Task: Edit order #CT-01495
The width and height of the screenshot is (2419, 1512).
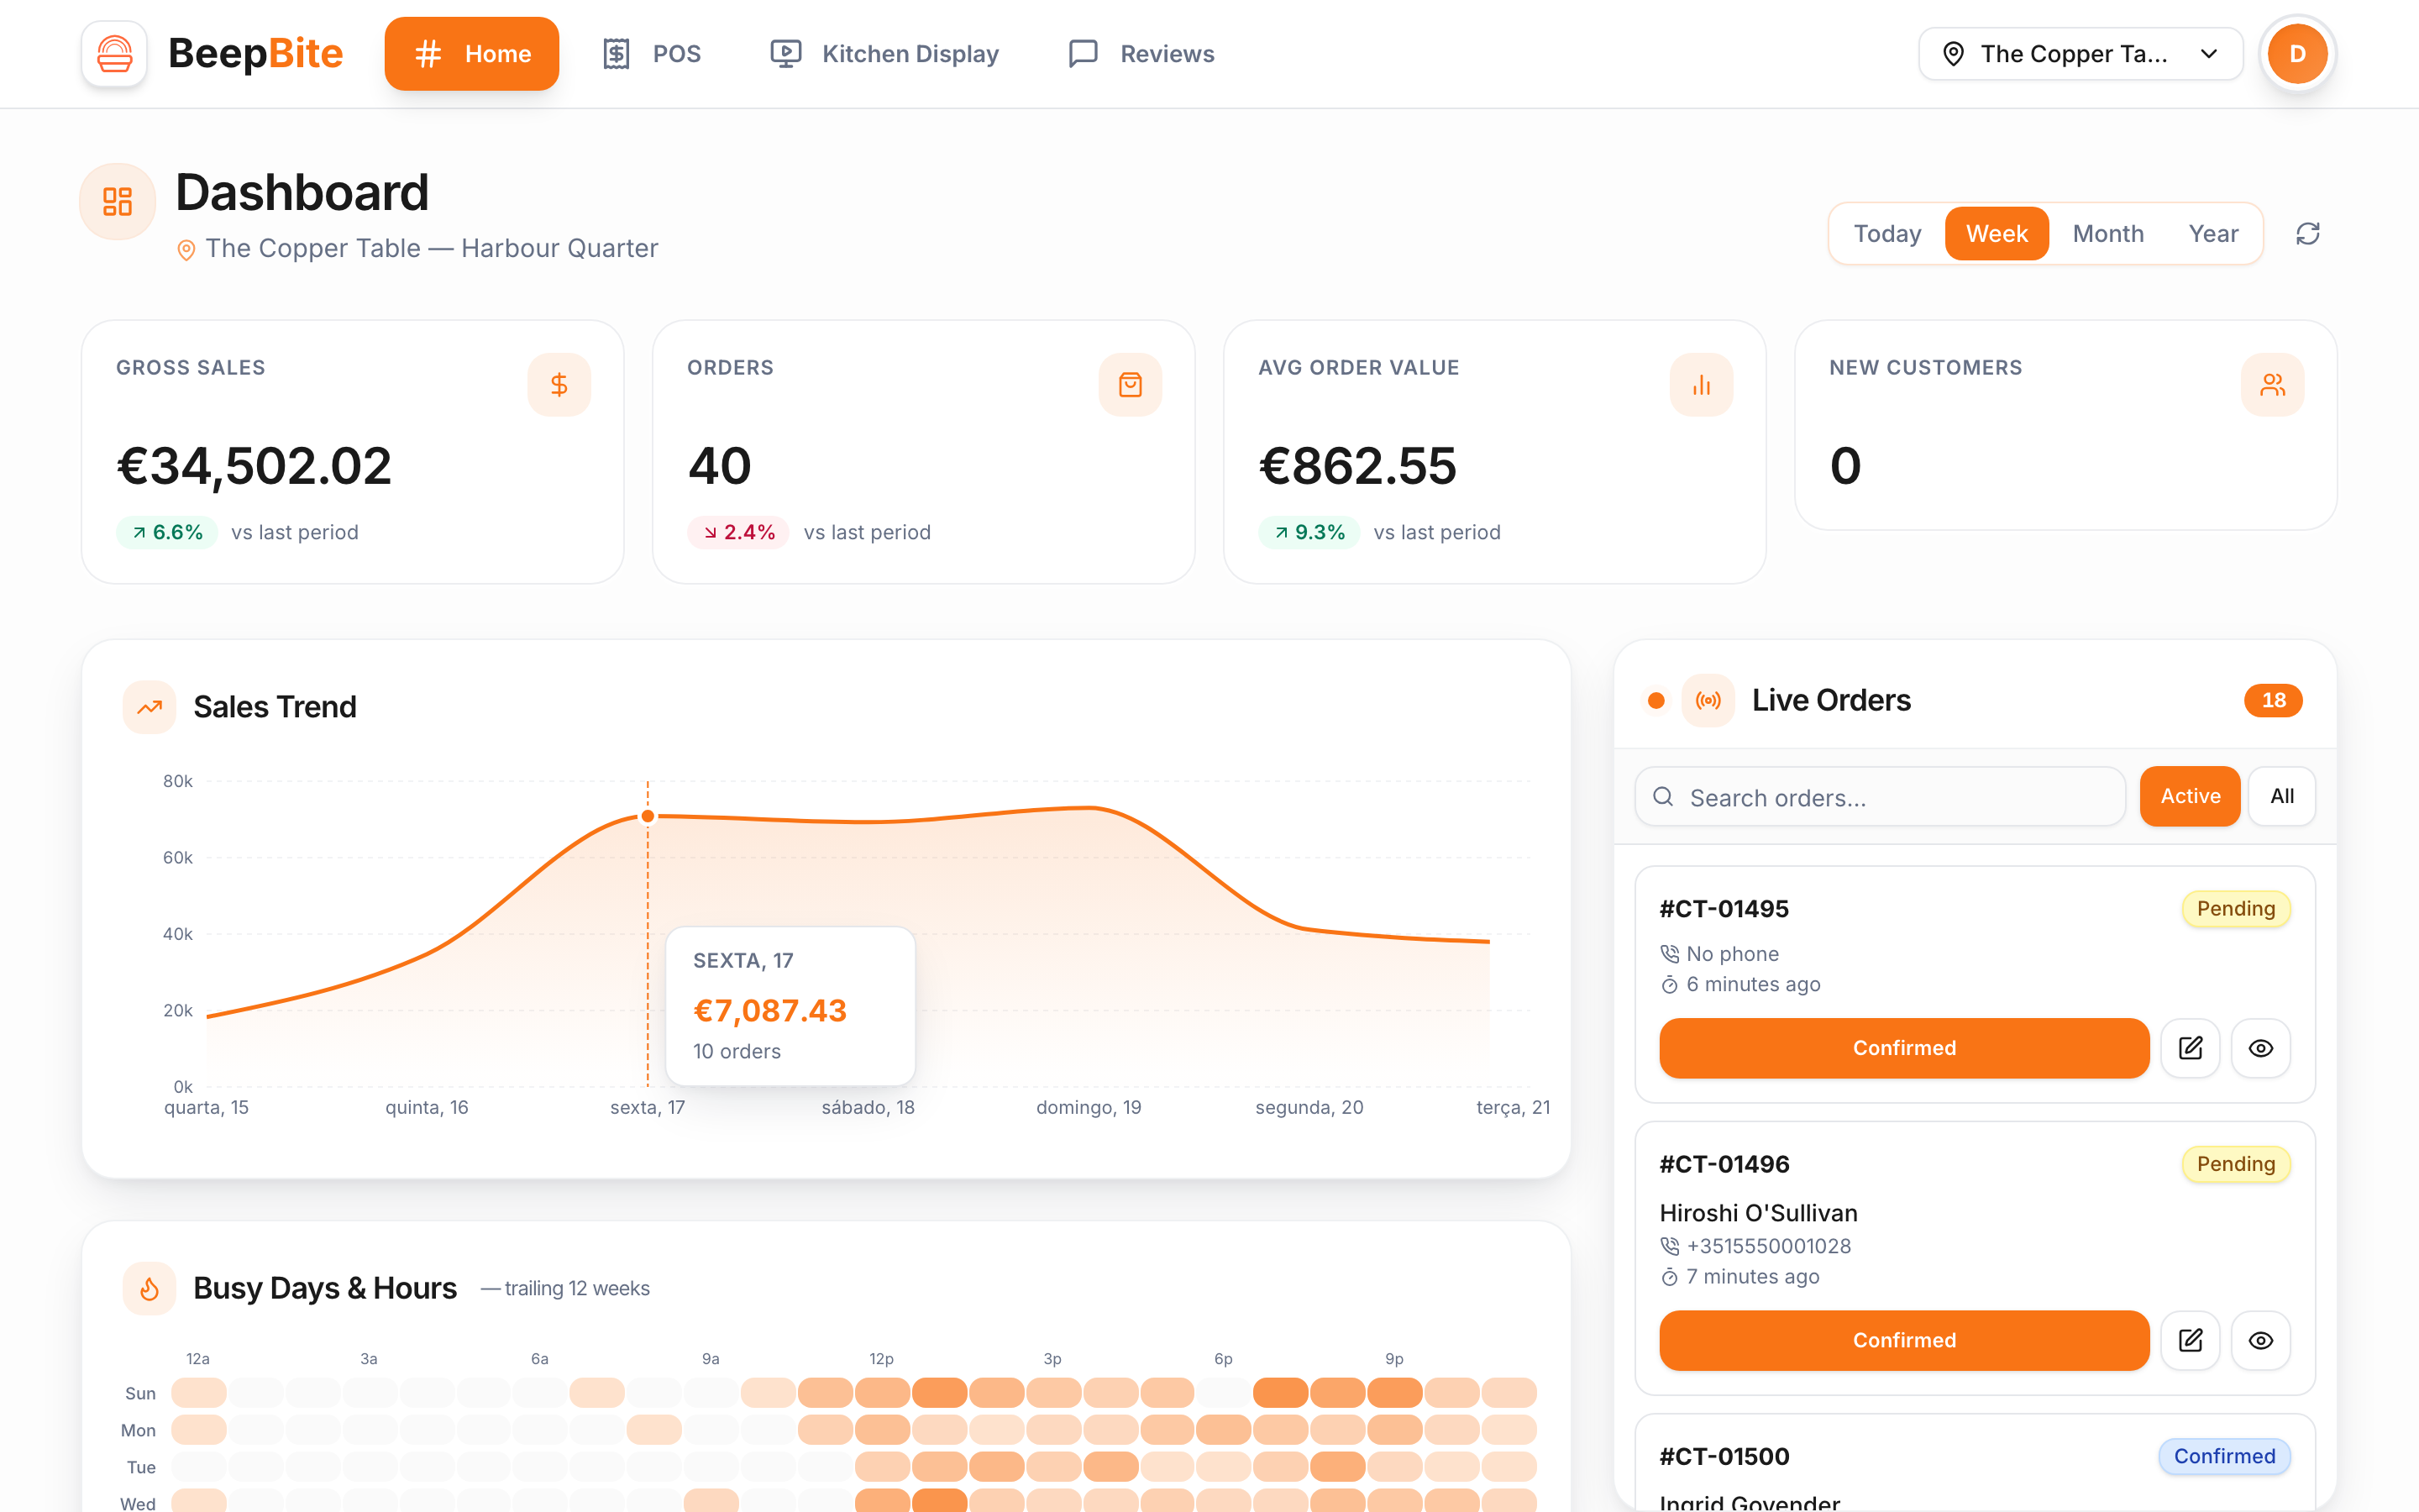Action: pyautogui.click(x=2190, y=1048)
